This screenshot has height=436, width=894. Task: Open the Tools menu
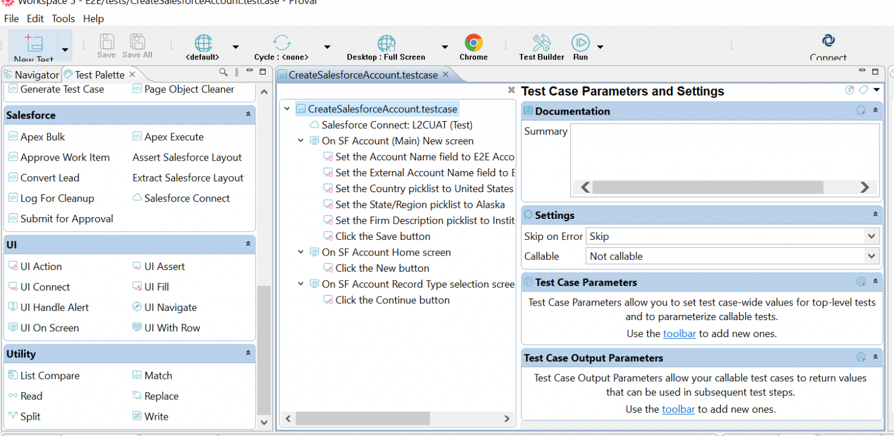click(63, 19)
